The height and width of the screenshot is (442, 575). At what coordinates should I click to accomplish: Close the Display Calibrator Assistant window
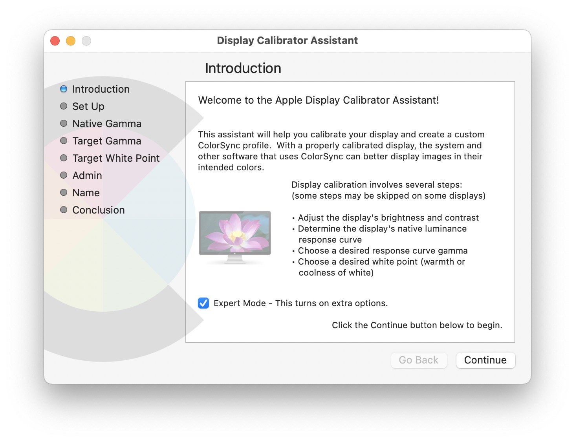[55, 41]
